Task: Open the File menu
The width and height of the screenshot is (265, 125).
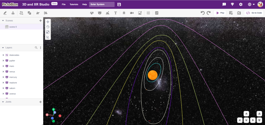Action: point(64,4)
